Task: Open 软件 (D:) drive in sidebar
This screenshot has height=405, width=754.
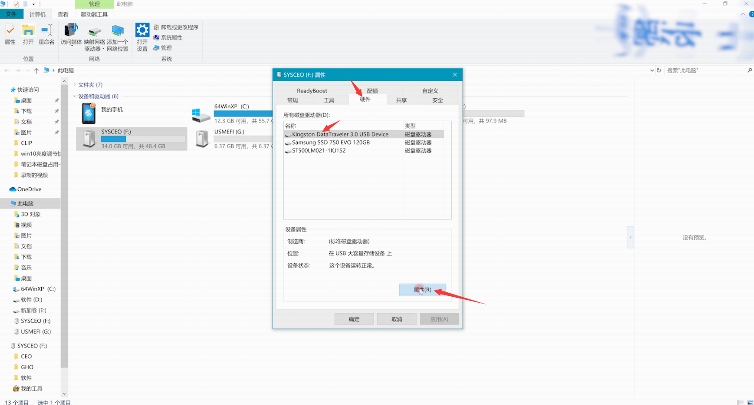Action: tap(31, 299)
